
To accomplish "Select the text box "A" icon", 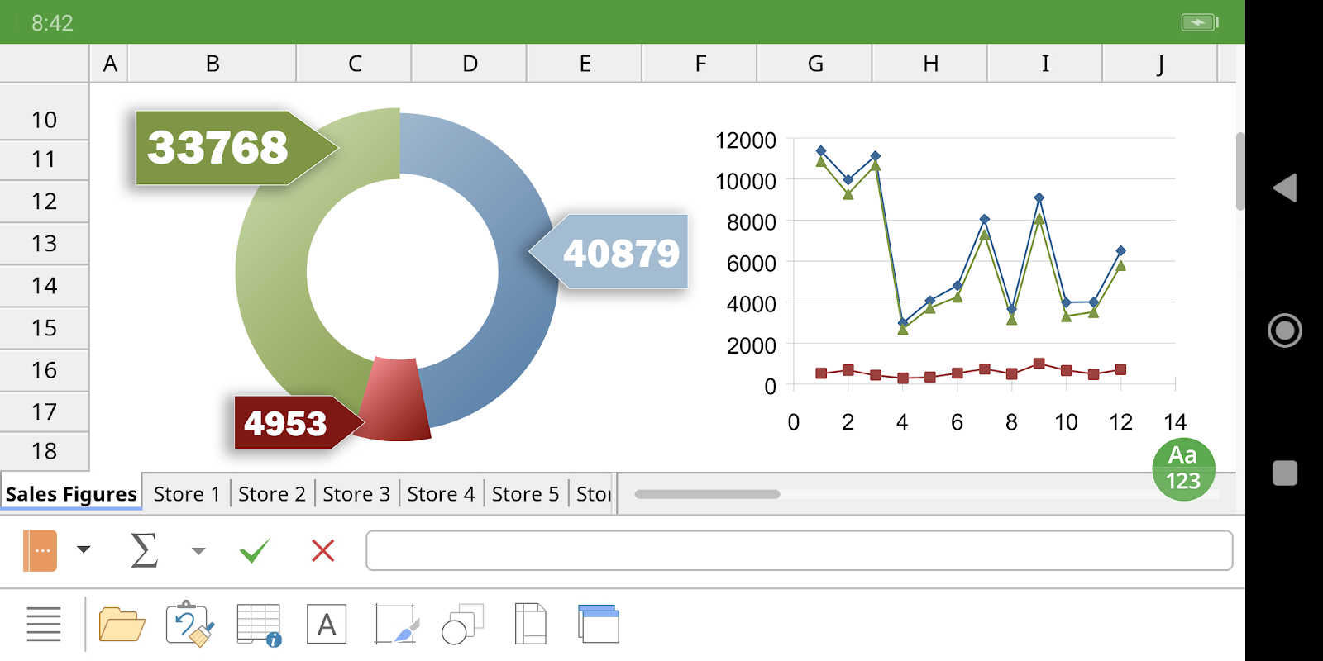I will coord(327,625).
